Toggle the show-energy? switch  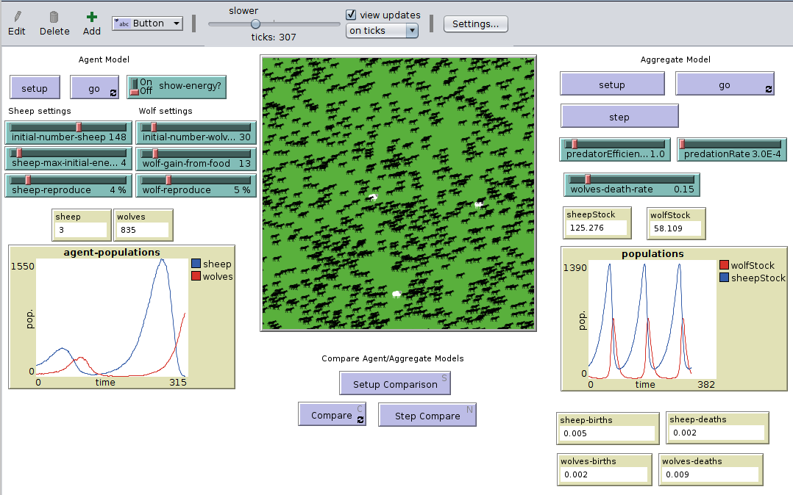coord(134,87)
